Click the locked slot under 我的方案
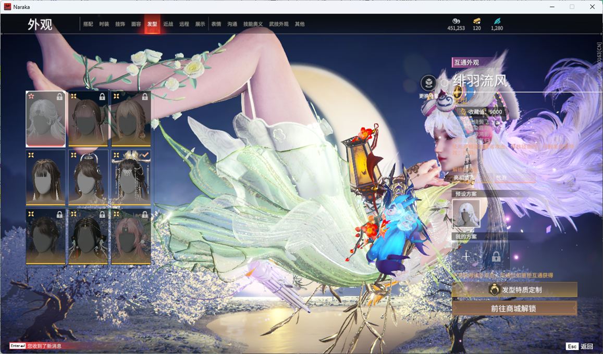Image resolution: width=603 pixels, height=354 pixels. (496, 256)
